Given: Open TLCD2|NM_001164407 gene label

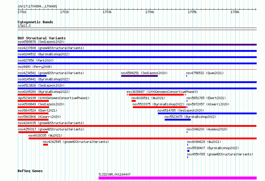Looking at the screenshot, I should [114, 174].
